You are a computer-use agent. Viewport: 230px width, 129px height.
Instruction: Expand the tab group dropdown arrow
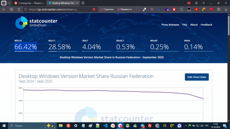point(9,3)
